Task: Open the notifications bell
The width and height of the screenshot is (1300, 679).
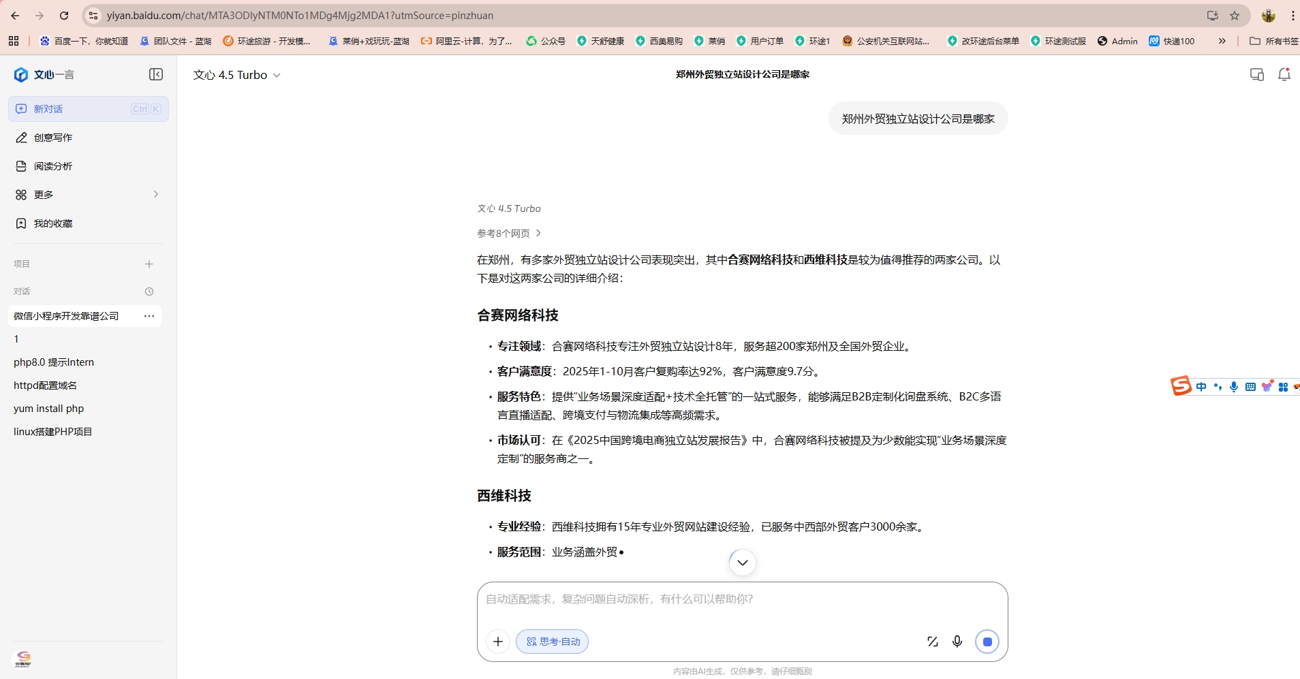Action: click(x=1284, y=75)
